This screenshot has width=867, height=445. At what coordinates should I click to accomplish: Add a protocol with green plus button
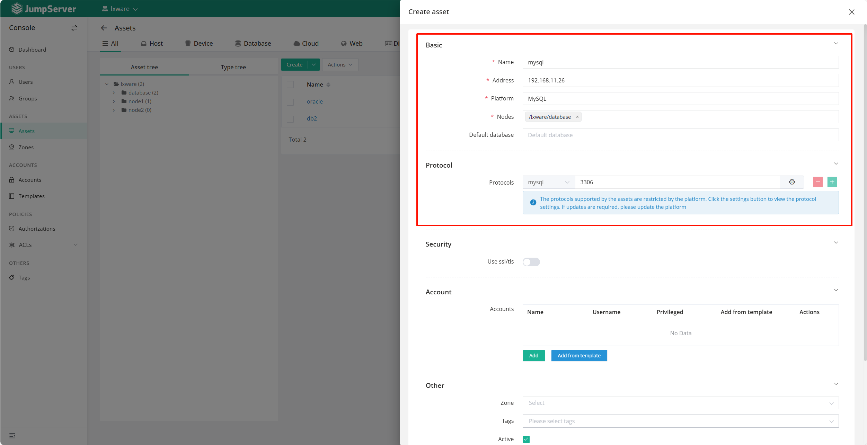pyautogui.click(x=832, y=182)
